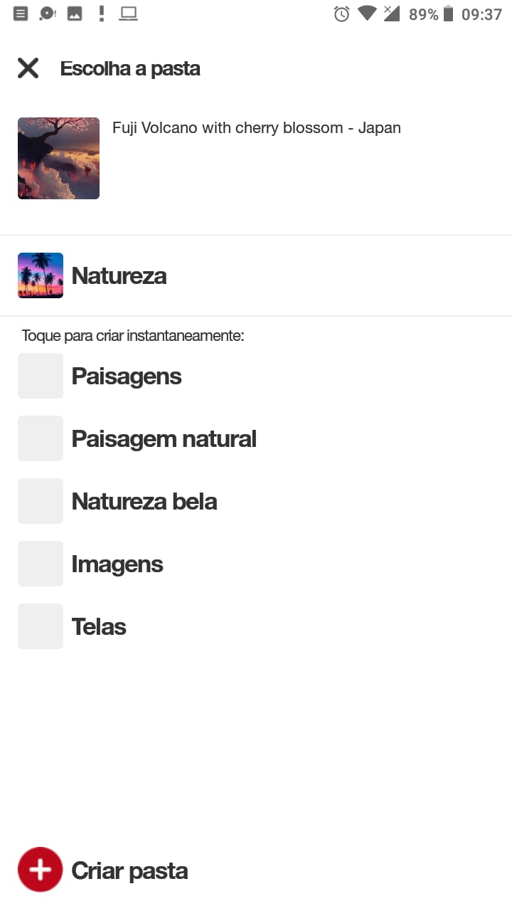Image resolution: width=512 pixels, height=911 pixels.
Task: Tap the gray square beside Natureza bela
Action: (41, 501)
